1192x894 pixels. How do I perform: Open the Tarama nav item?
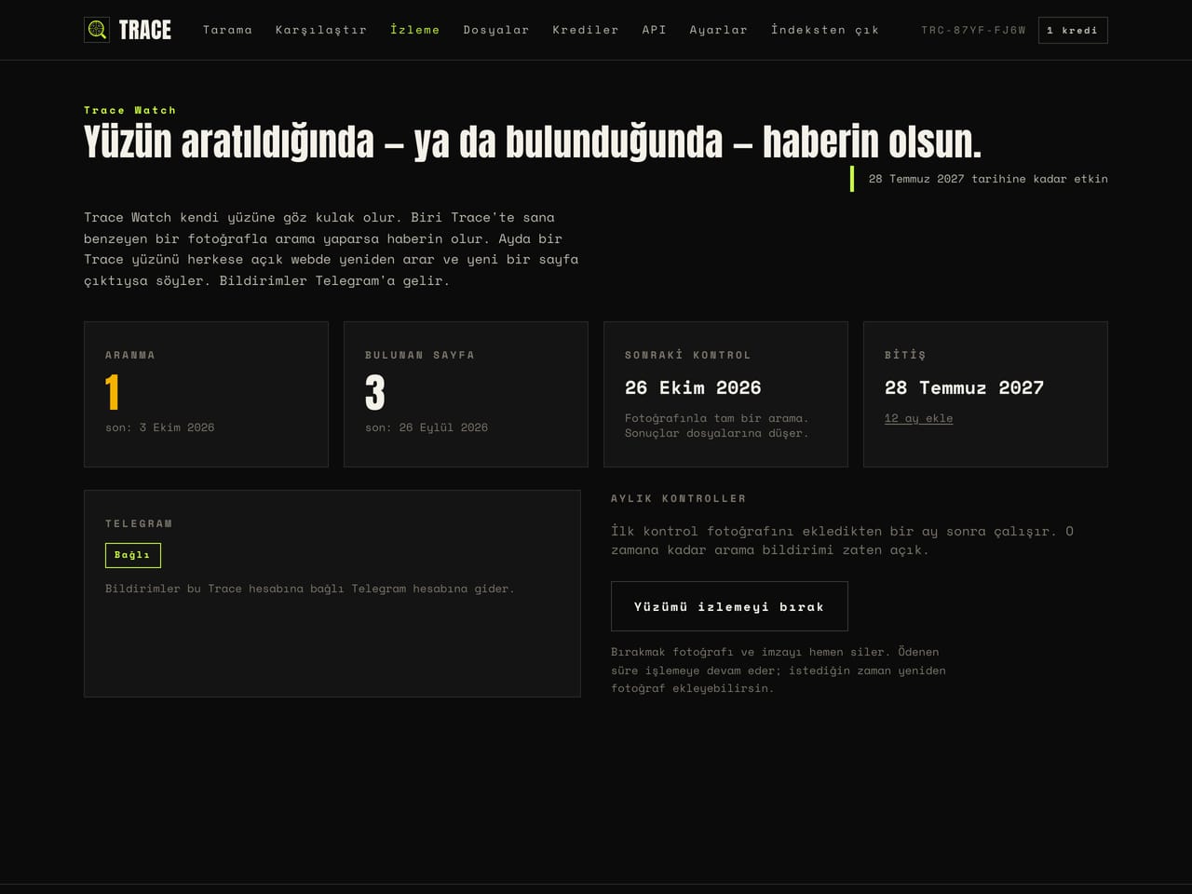pos(227,30)
